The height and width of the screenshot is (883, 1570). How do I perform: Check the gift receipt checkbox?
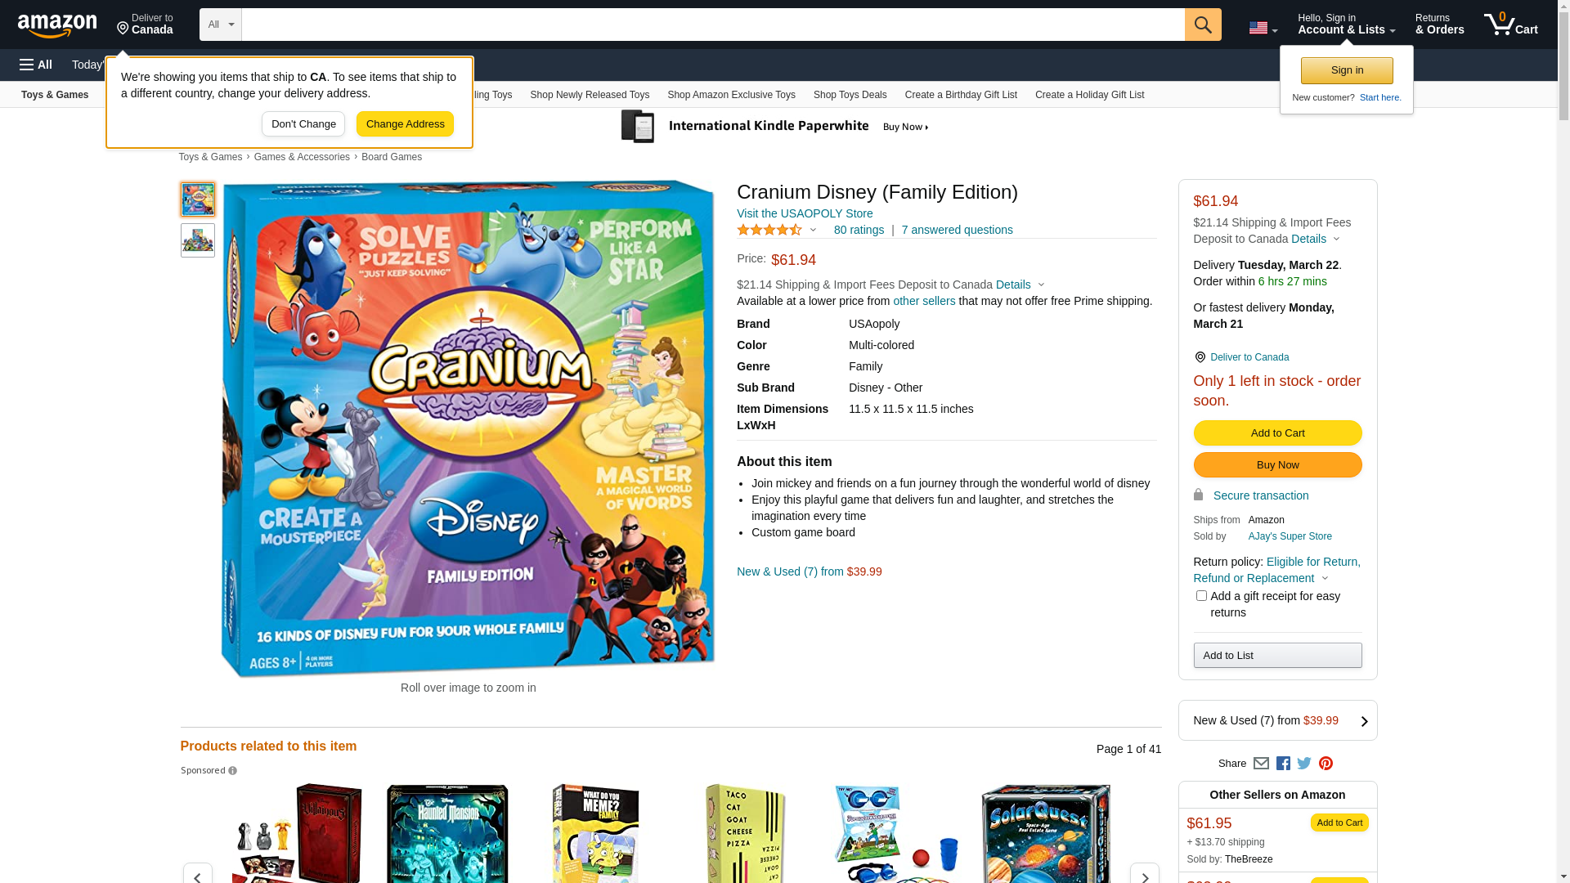[x=1201, y=596]
